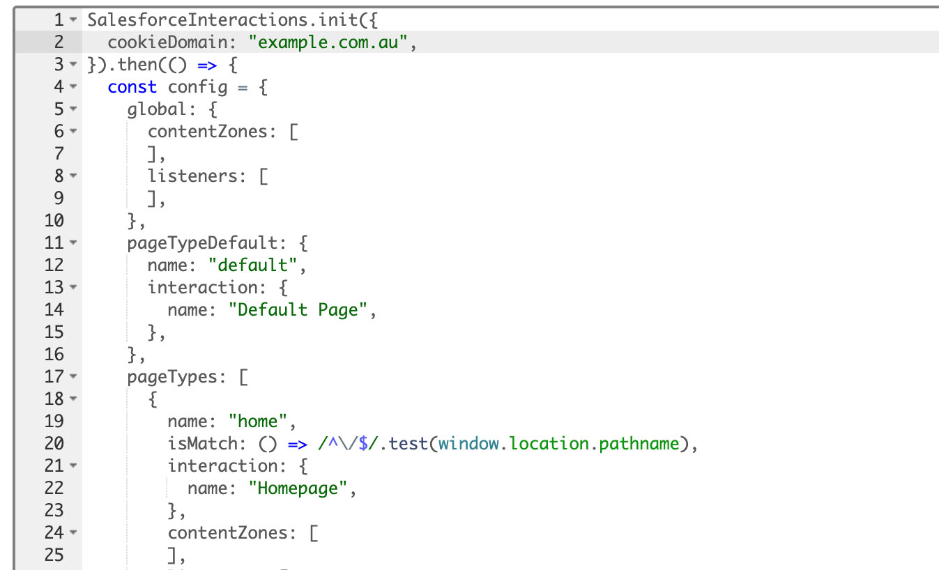This screenshot has height=570, width=939.
Task: Collapse the then callback fold on line 3
Action: click(72, 65)
